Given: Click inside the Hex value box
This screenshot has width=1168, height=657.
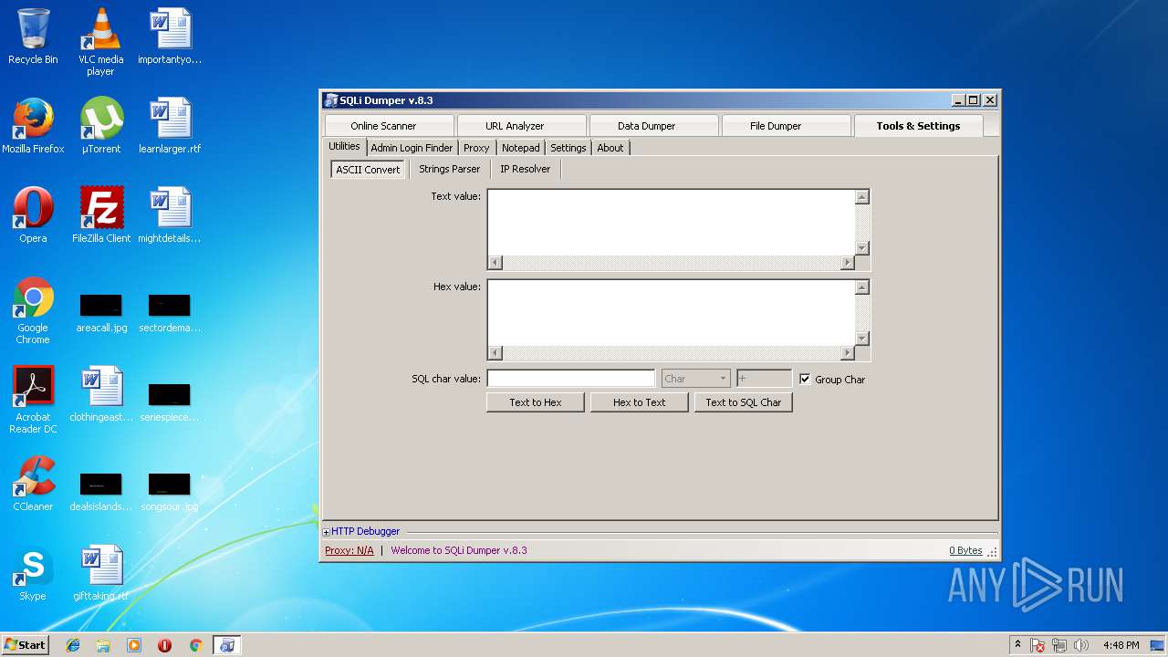Looking at the screenshot, I should pos(672,312).
